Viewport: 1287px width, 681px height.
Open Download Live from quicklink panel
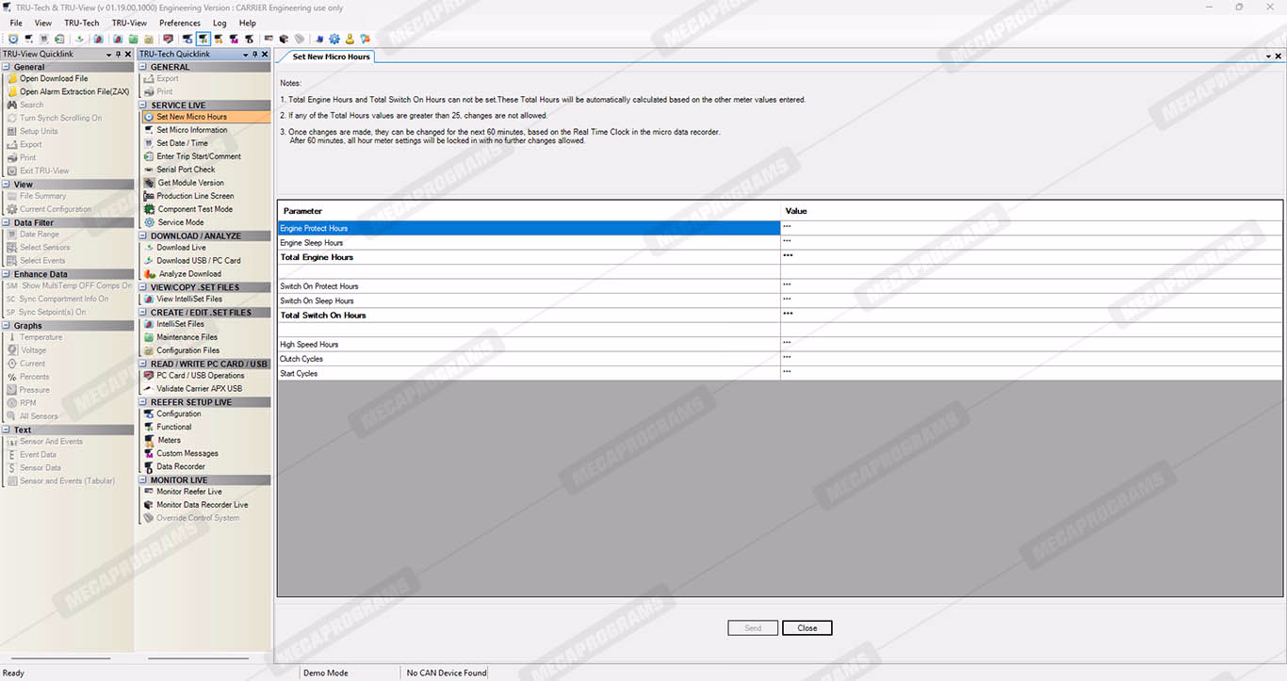181,248
